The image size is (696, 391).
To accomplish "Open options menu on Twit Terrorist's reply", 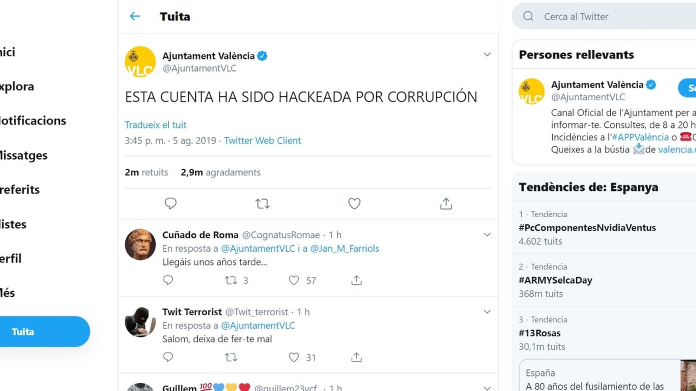I will click(x=487, y=311).
